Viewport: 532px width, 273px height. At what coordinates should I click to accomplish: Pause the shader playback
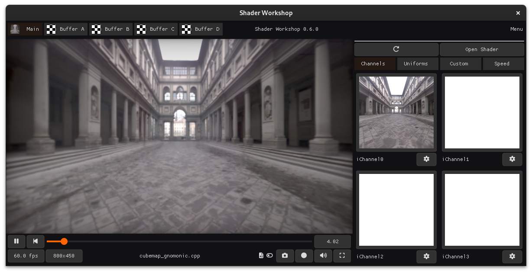coord(16,241)
